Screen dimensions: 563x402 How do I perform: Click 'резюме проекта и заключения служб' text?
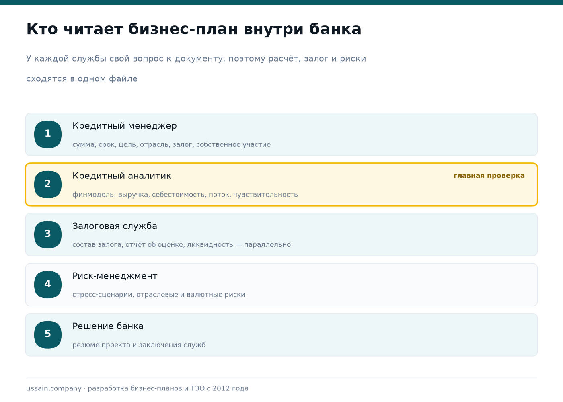139,345
